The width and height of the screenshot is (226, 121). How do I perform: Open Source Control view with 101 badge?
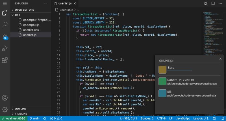[5, 36]
